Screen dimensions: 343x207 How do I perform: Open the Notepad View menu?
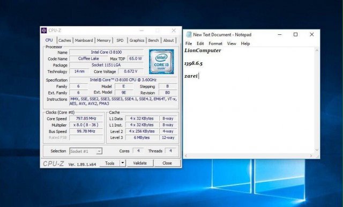pyautogui.click(x=232, y=43)
